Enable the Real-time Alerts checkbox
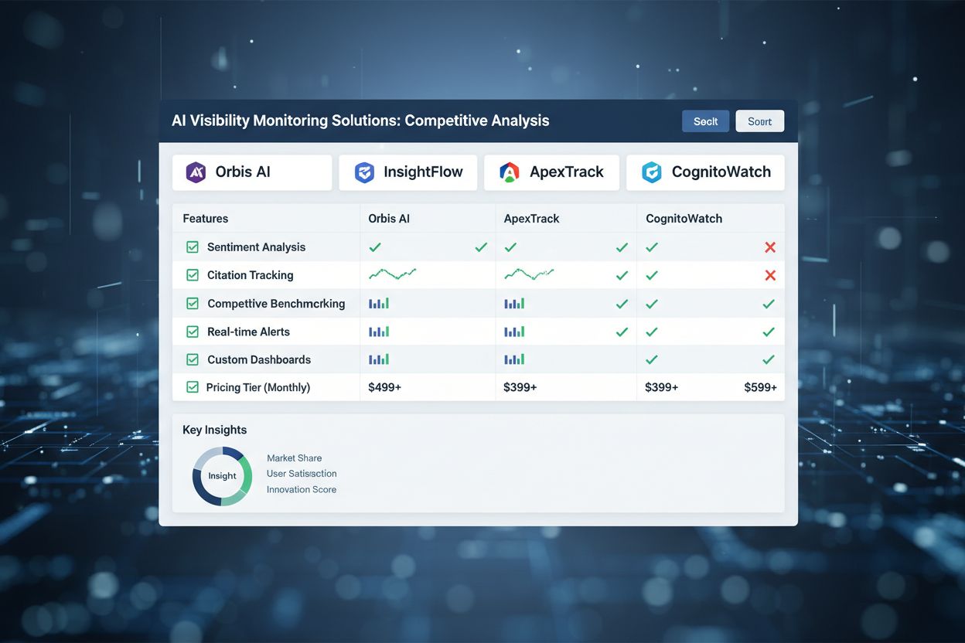The height and width of the screenshot is (643, 965). [x=191, y=331]
